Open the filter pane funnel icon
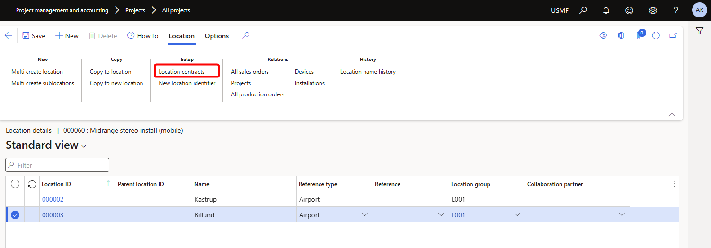711x248 pixels. click(699, 31)
